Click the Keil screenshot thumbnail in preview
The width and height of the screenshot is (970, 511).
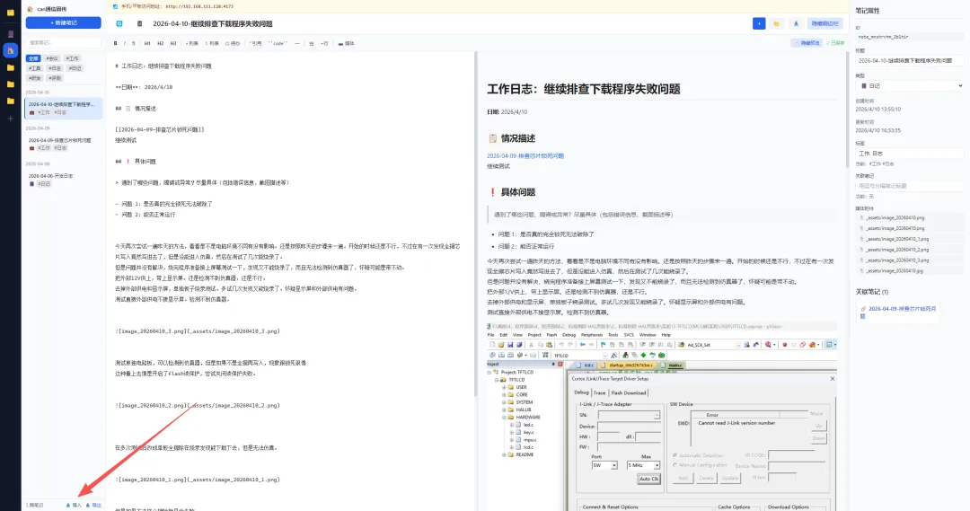(662, 417)
